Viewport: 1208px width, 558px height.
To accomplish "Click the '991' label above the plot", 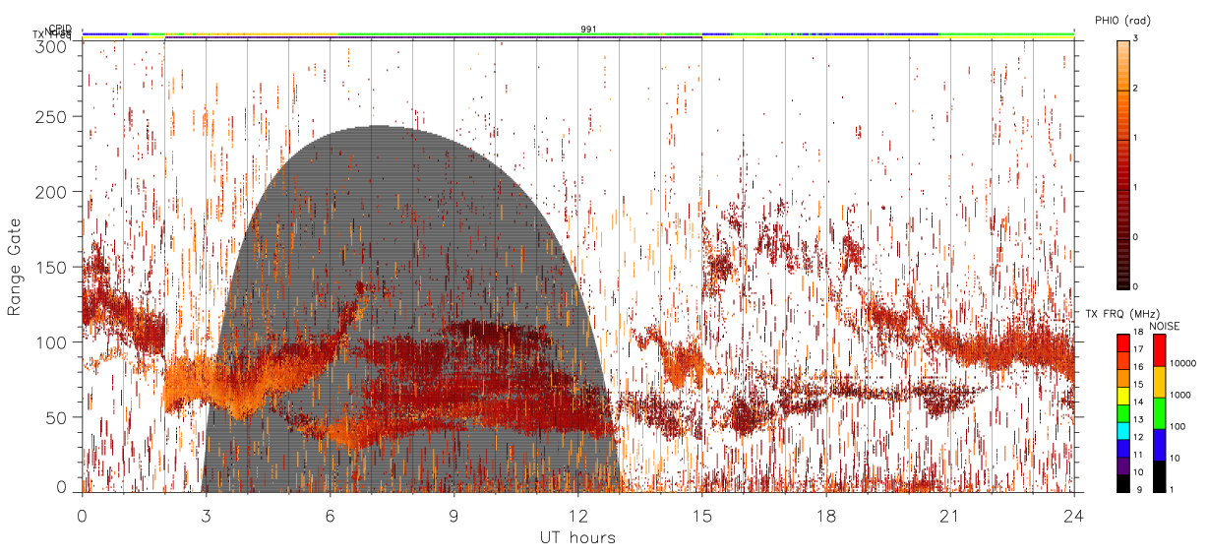I will tap(587, 30).
